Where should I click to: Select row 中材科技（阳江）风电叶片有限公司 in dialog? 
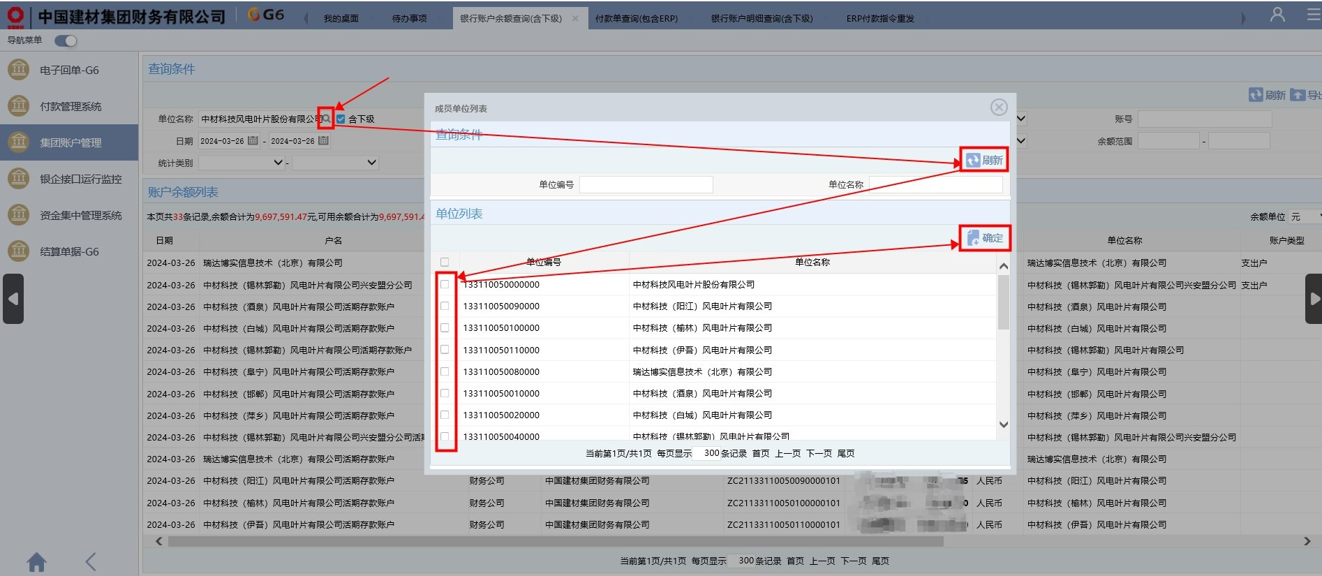click(x=713, y=306)
